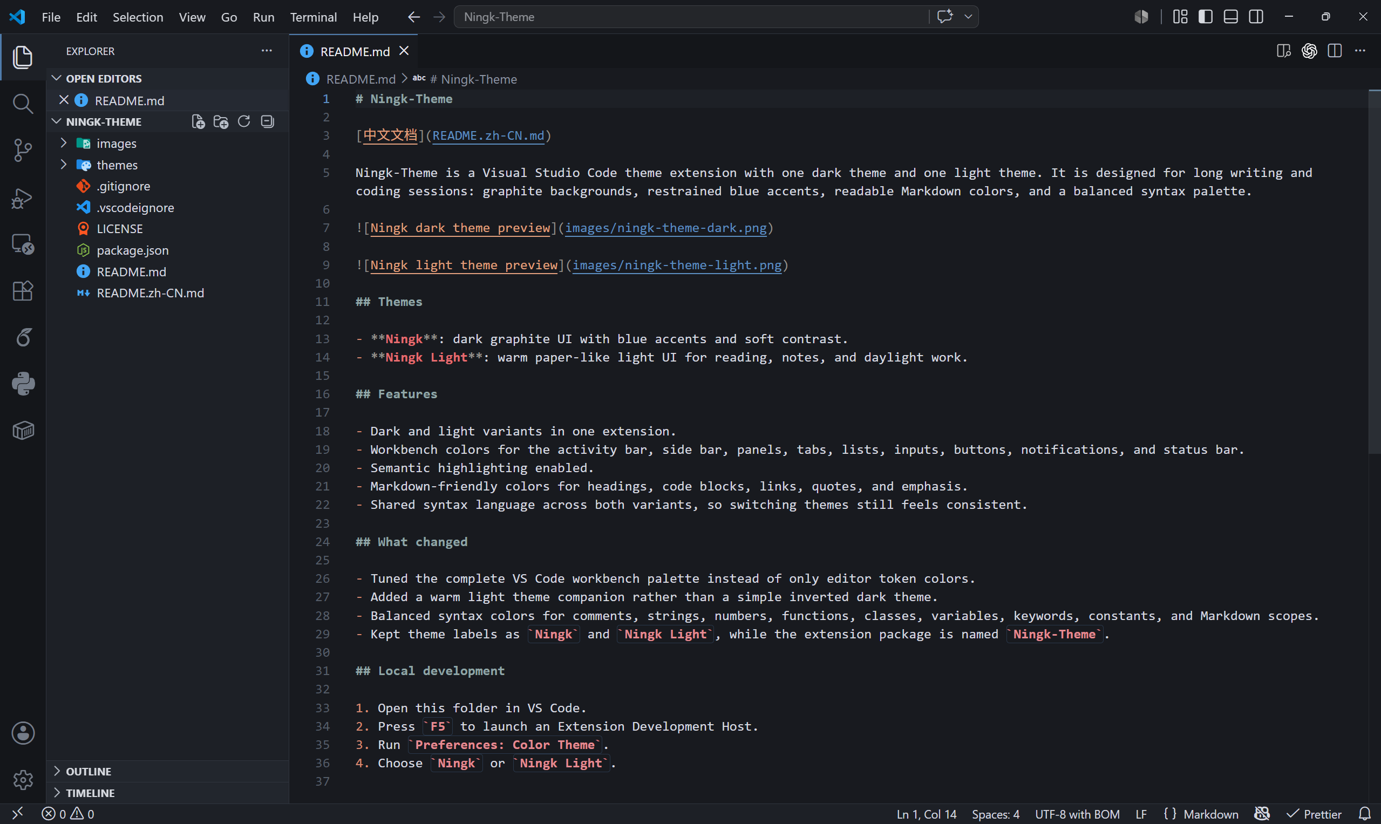Click images/ningk-theme-light.png link

(677, 265)
